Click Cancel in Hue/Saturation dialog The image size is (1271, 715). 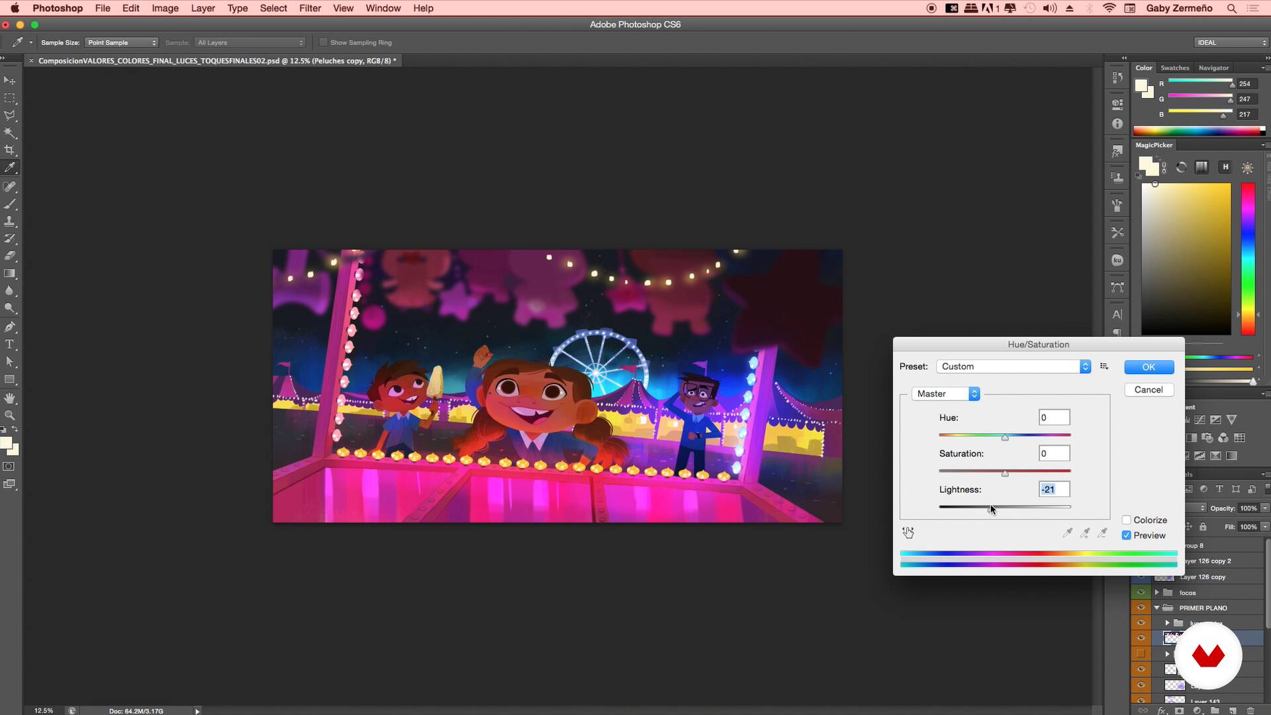pos(1149,390)
